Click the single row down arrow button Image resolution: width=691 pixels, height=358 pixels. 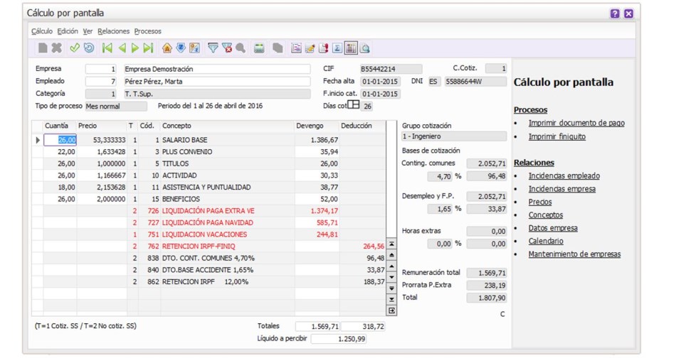pos(391,277)
